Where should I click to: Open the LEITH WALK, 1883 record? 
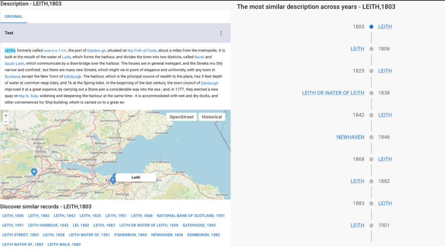(64, 244)
